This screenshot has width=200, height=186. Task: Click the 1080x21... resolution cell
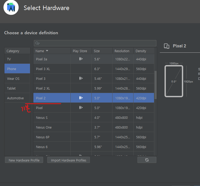point(123,79)
